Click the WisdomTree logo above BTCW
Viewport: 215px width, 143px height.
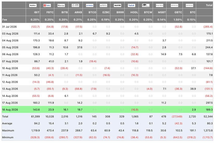coord(146,5)
